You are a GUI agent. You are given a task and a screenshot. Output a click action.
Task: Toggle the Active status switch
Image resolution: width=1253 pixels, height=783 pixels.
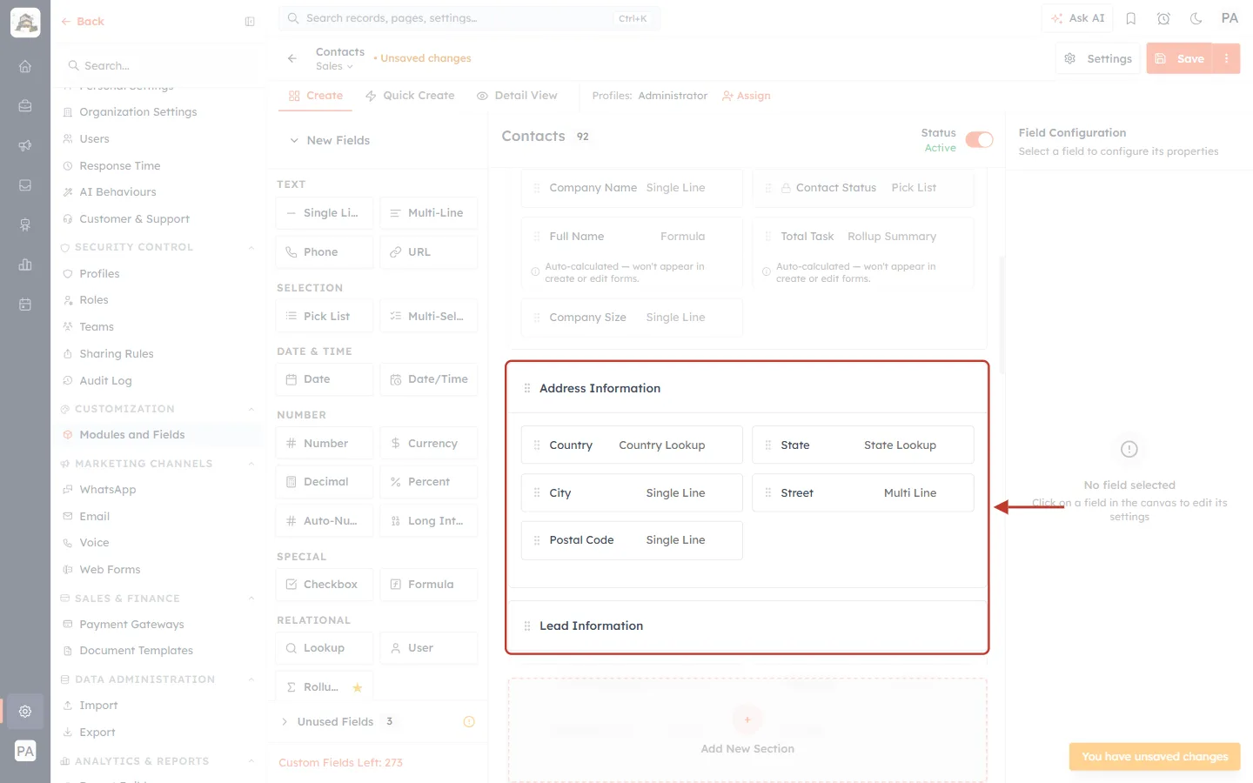click(980, 140)
